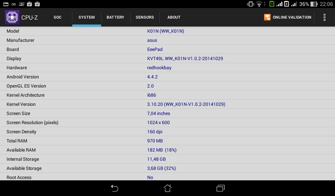Tap the infinity-shaped notification icon

coord(14,4)
